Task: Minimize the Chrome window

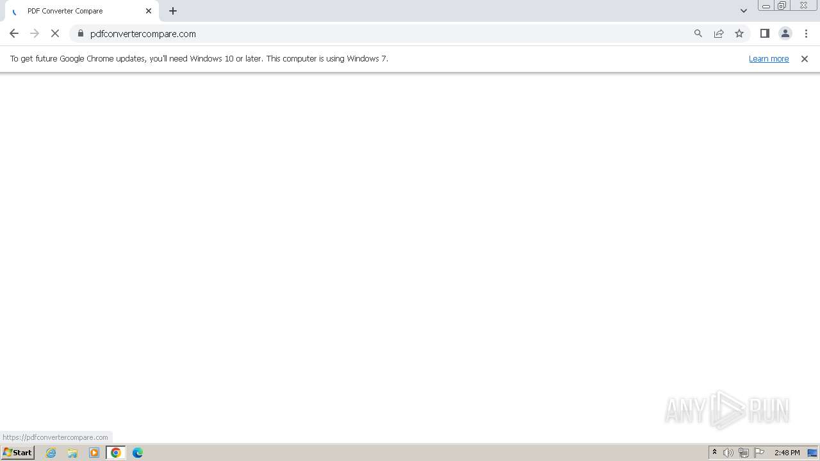Action: click(766, 6)
